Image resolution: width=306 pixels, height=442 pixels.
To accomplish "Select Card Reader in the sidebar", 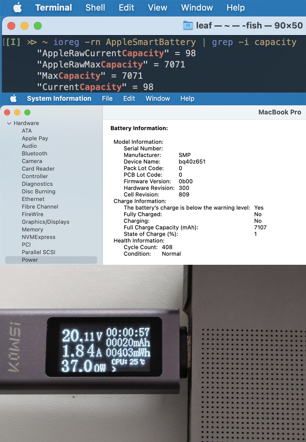I will [38, 169].
